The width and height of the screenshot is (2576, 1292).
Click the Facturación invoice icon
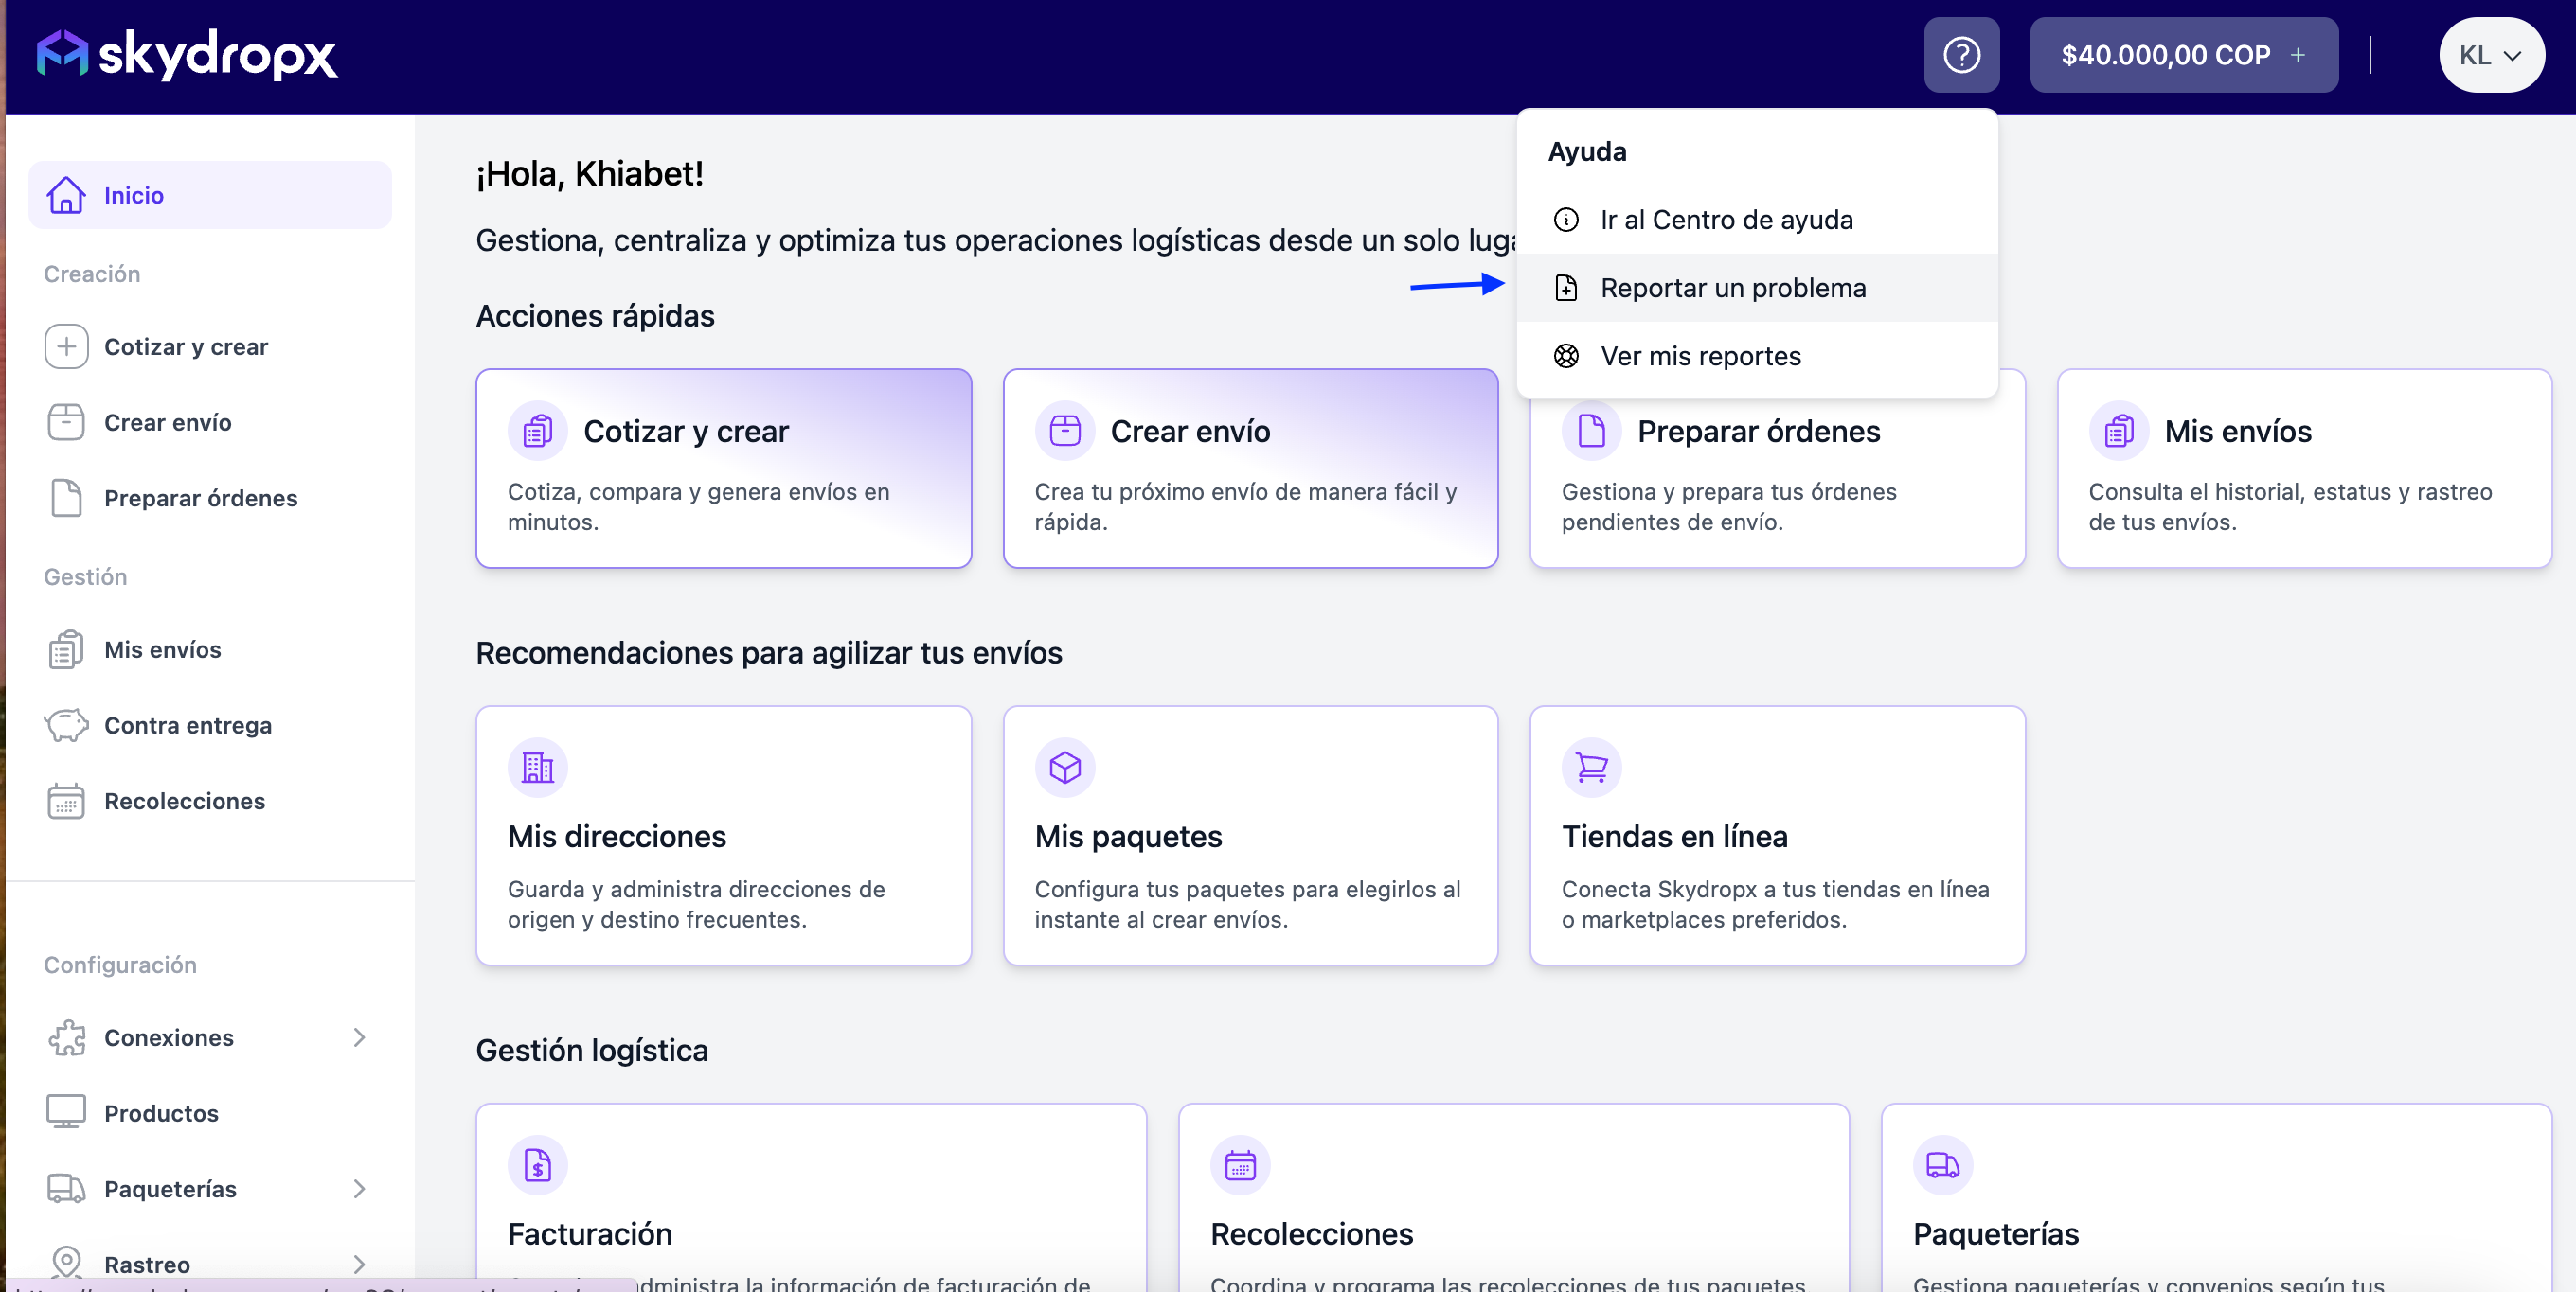[537, 1165]
